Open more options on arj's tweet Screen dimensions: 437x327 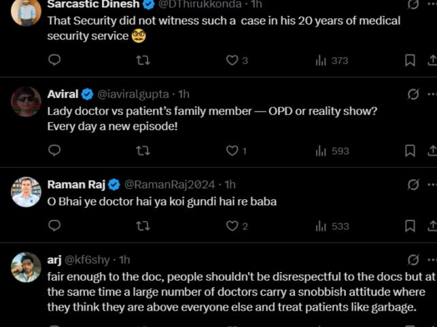(432, 260)
